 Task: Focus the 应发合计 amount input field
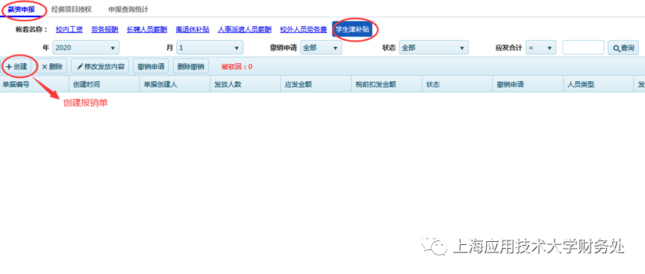[x=583, y=48]
